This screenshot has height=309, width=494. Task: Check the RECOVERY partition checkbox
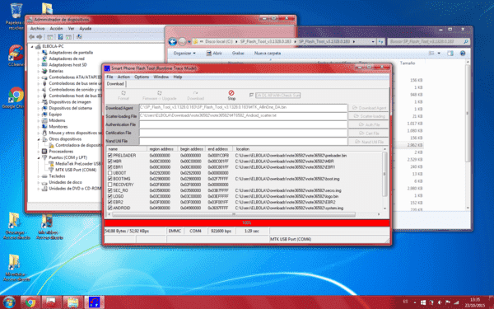pos(110,185)
